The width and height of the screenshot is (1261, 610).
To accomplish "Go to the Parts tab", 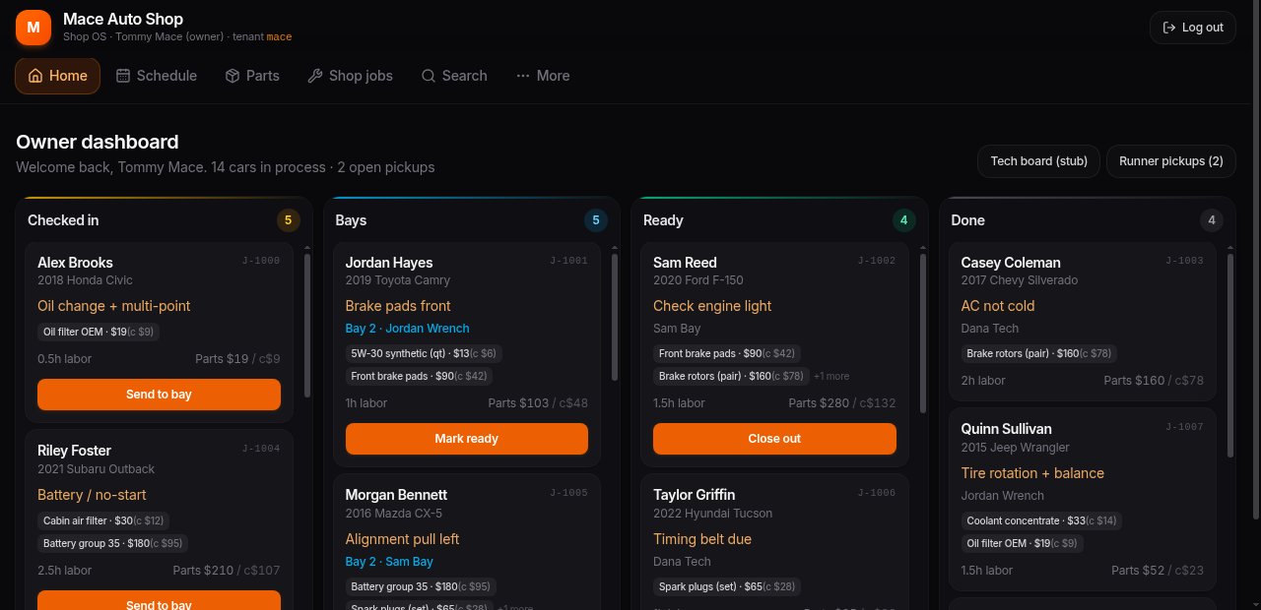I will coord(252,76).
